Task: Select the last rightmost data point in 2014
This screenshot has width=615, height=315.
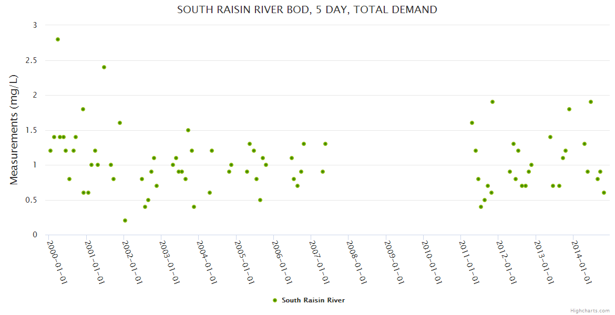Action: [x=604, y=193]
